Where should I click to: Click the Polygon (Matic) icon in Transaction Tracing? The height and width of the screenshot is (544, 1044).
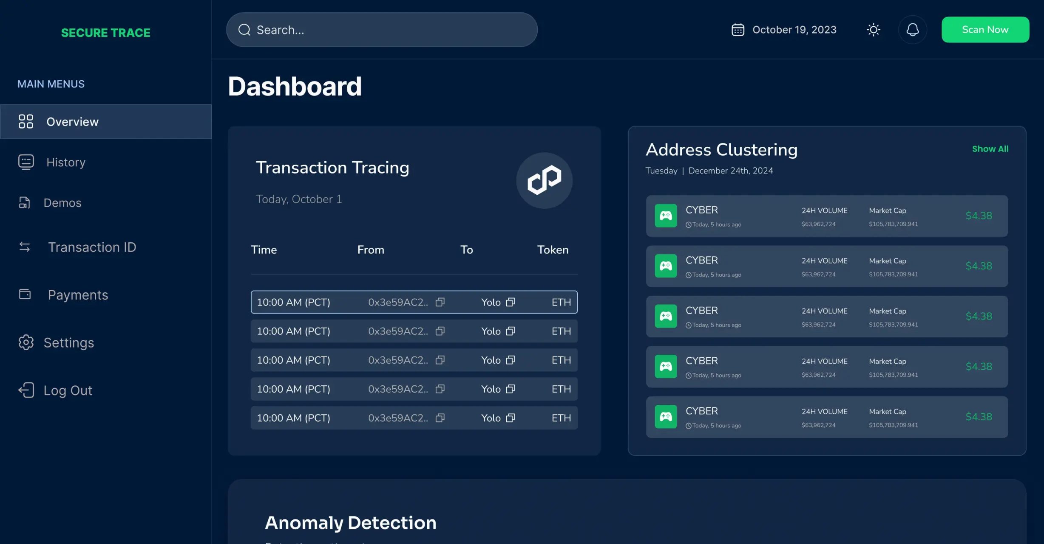[x=544, y=180]
